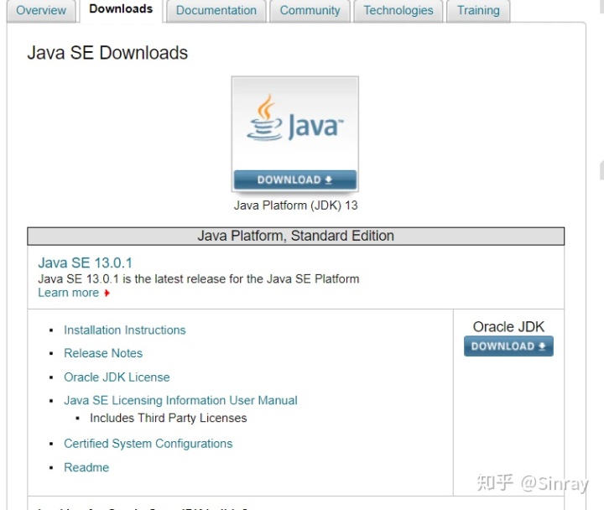
Task: Click the Oracle JDK label
Action: (x=508, y=326)
